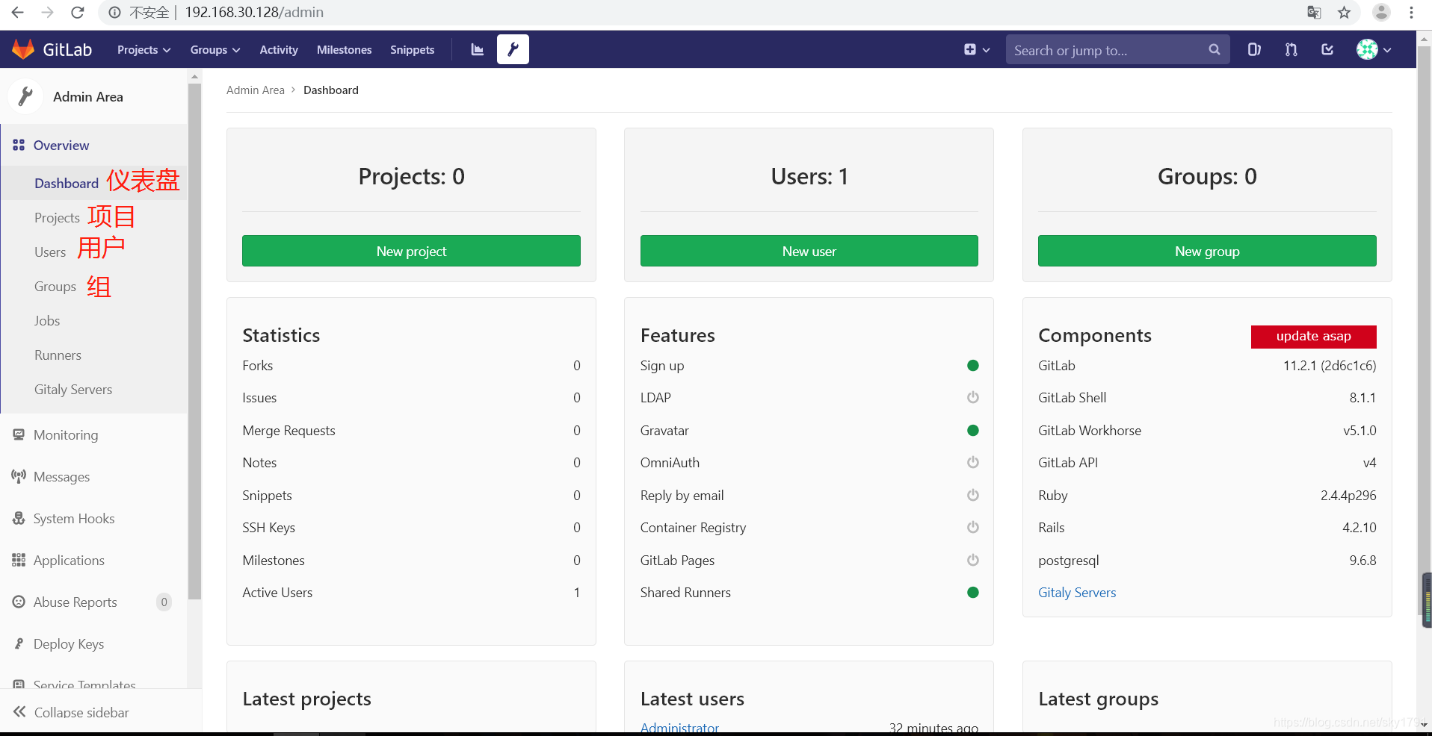Open the Chrome three-dot menu

tap(1411, 12)
